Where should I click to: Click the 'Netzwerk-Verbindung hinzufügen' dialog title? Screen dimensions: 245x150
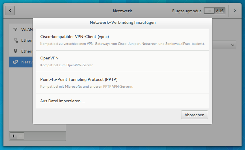click(x=123, y=22)
